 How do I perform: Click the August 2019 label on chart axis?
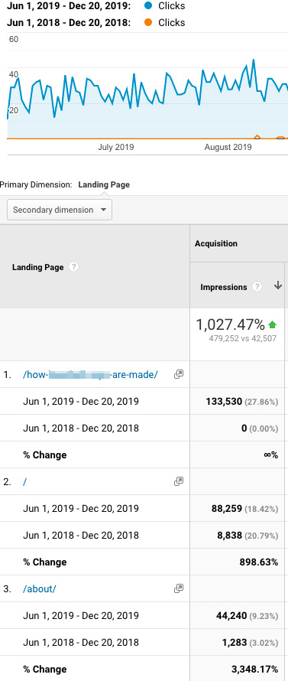point(228,147)
